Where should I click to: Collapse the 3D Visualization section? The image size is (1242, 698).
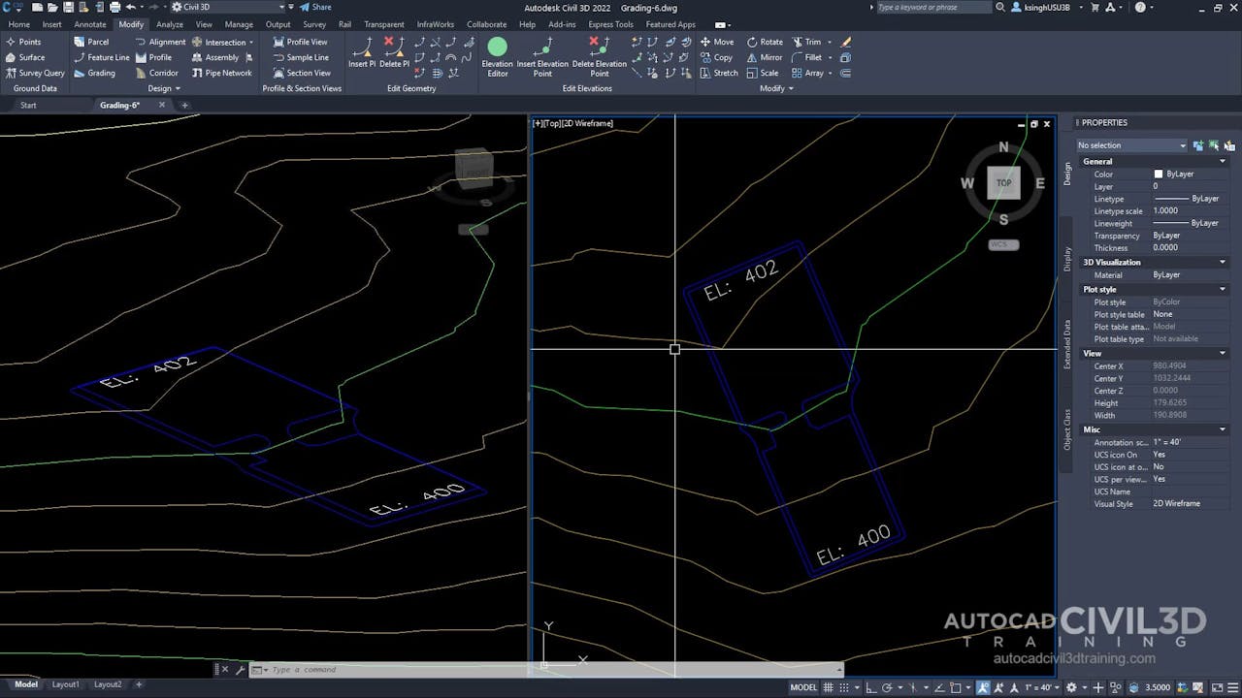[1222, 262]
